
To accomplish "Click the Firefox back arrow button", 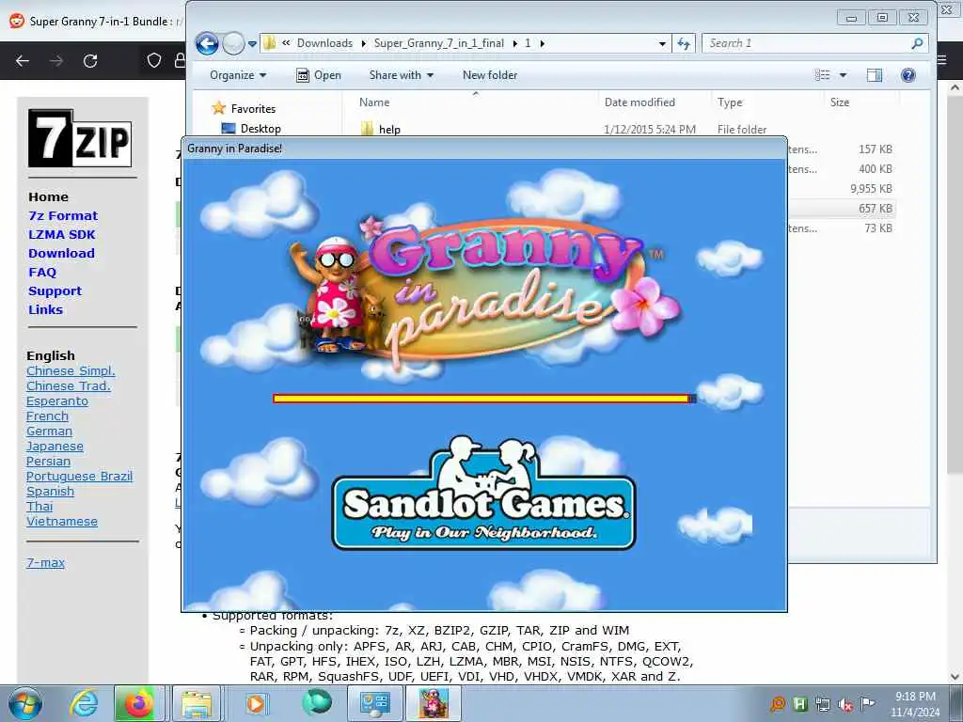I will (23, 61).
